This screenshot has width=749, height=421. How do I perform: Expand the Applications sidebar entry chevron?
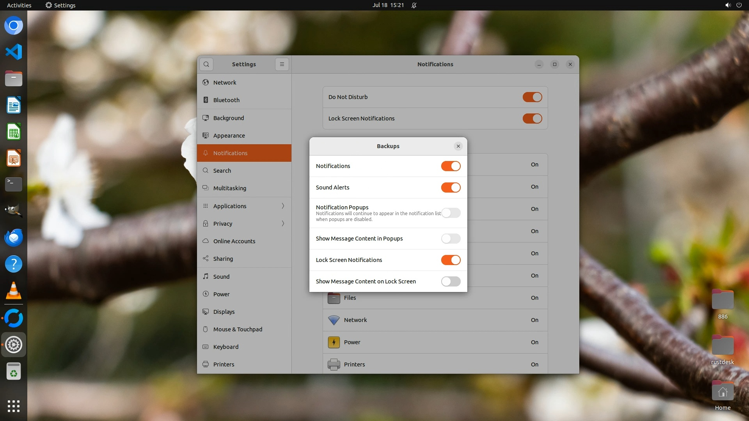(283, 206)
